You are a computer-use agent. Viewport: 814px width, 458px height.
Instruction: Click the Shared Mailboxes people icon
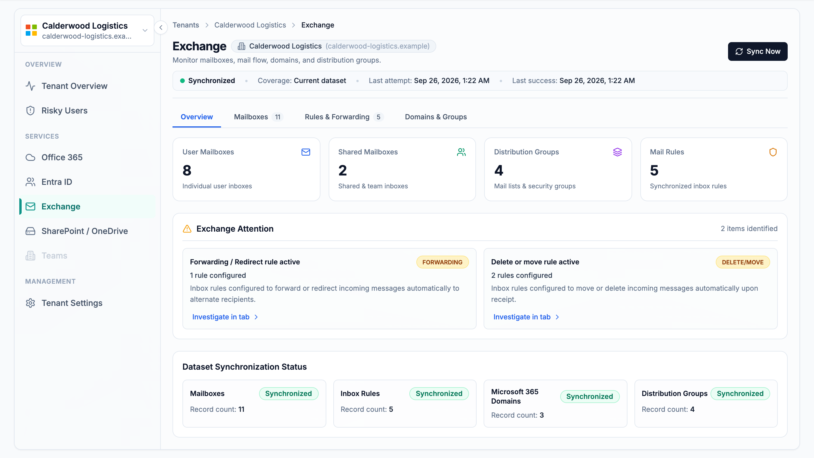(461, 152)
